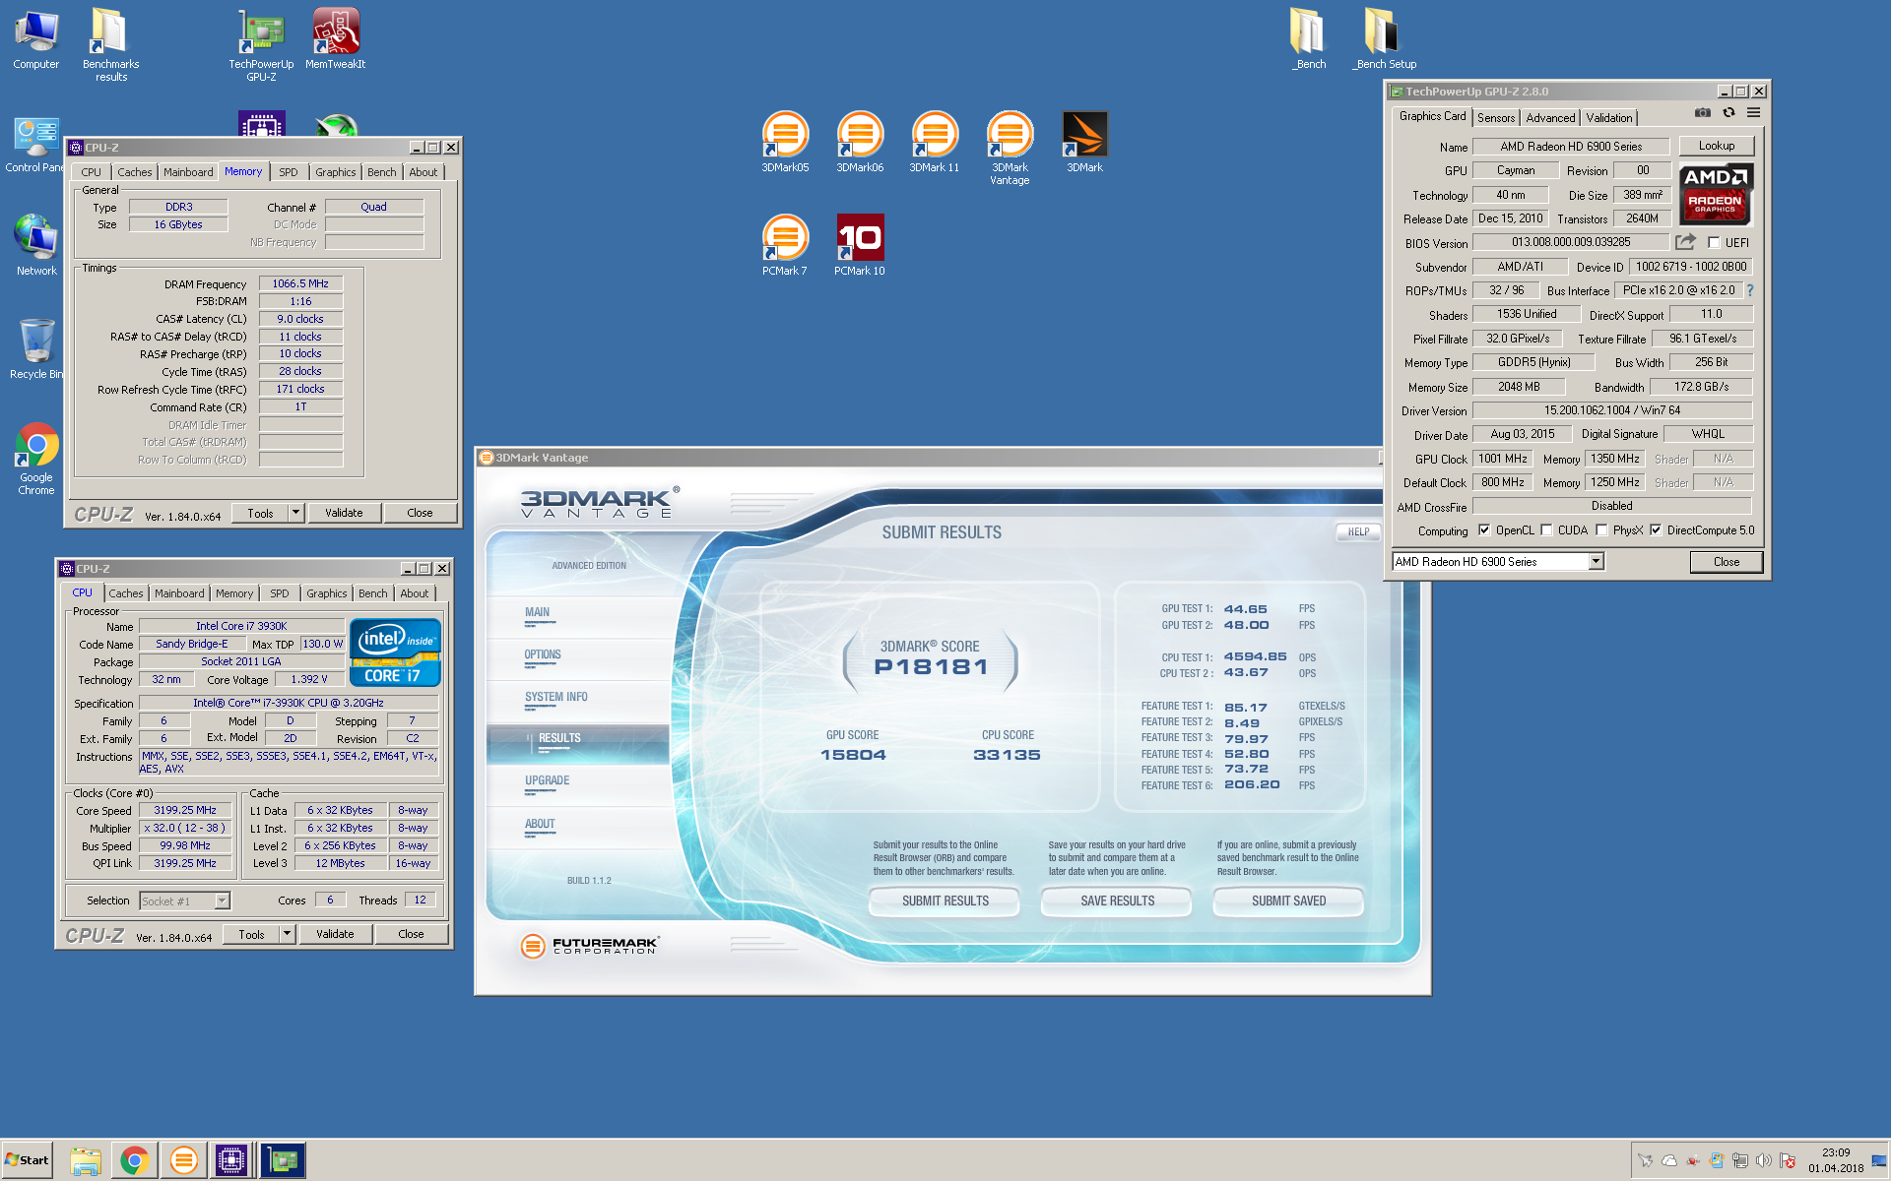Click SUBMIT RESULTS button in 3DMark Vantage
1891x1181 pixels.
pos(945,901)
